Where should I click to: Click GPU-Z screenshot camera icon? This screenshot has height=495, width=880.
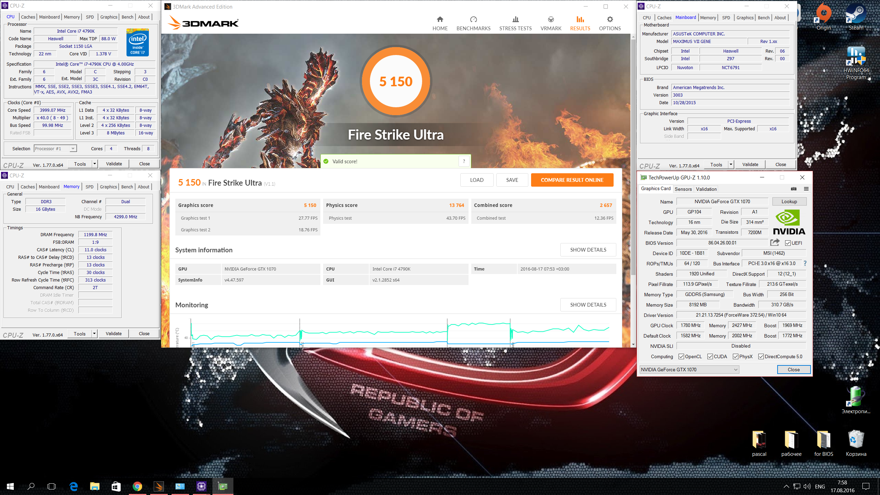pos(793,189)
